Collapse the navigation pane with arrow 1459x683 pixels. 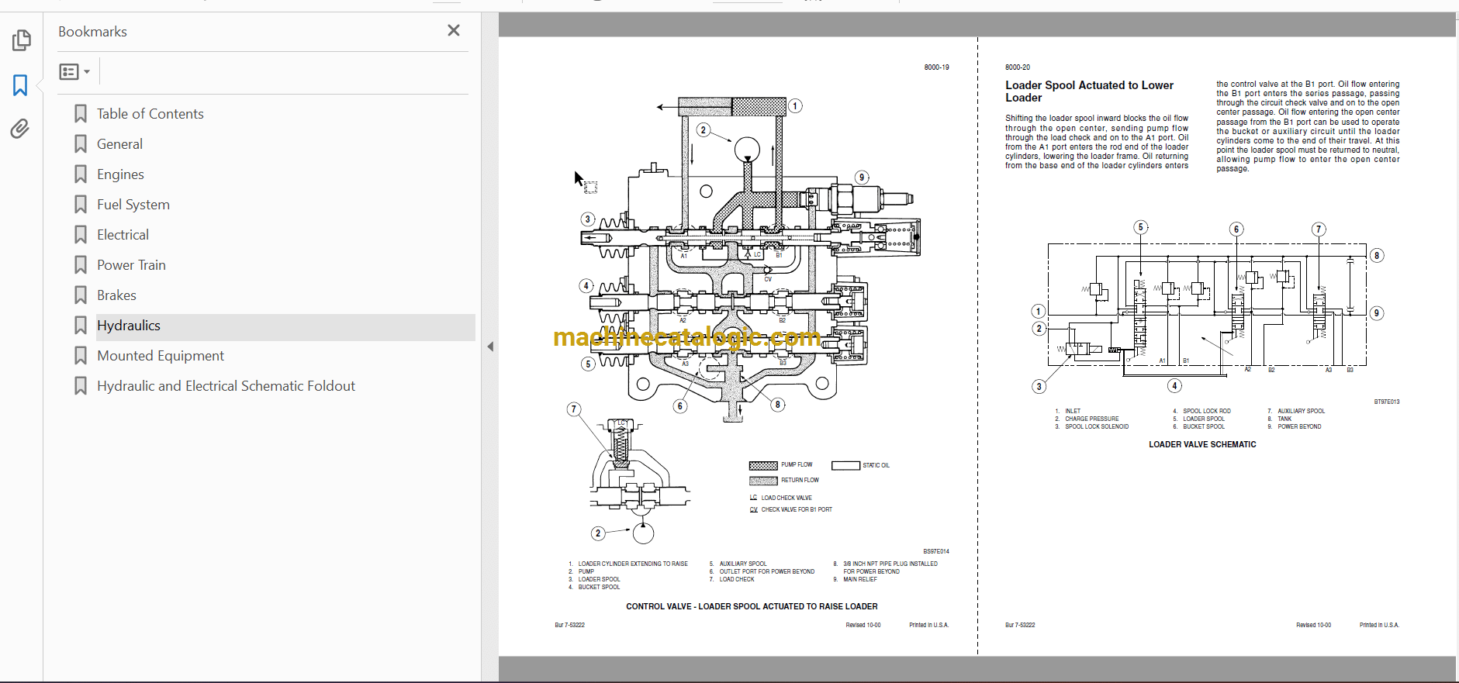490,347
